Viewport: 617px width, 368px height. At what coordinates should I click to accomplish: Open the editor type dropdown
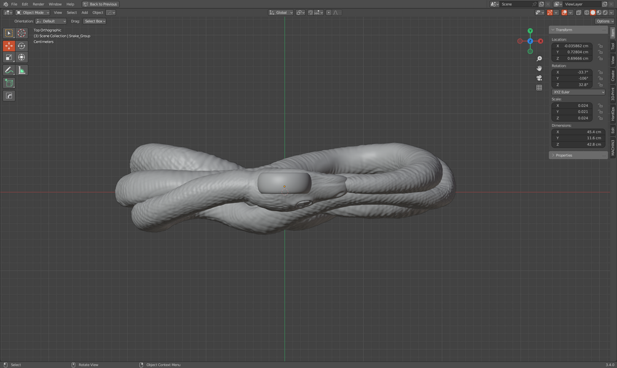(8, 13)
